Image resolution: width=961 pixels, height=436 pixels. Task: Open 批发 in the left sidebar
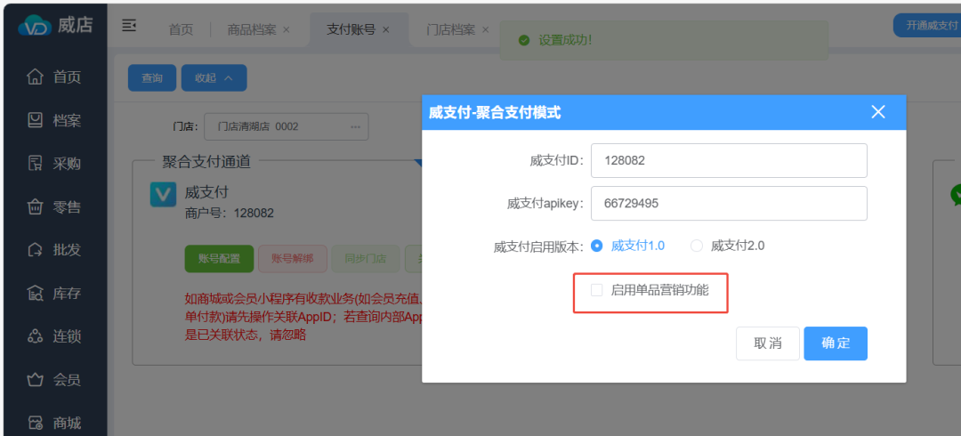pyautogui.click(x=54, y=250)
